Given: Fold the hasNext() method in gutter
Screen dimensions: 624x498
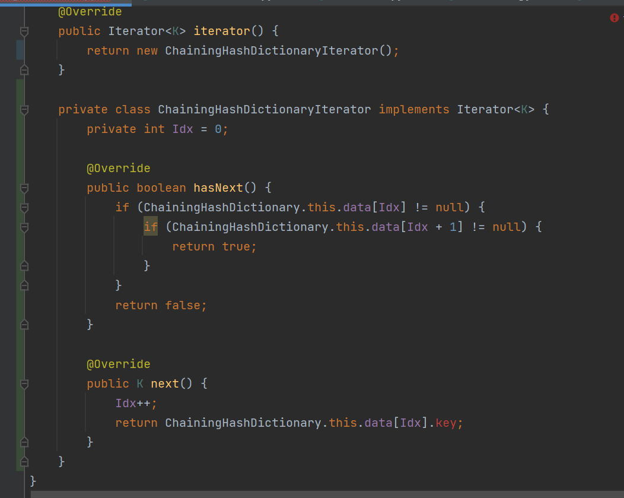Looking at the screenshot, I should 24,188.
